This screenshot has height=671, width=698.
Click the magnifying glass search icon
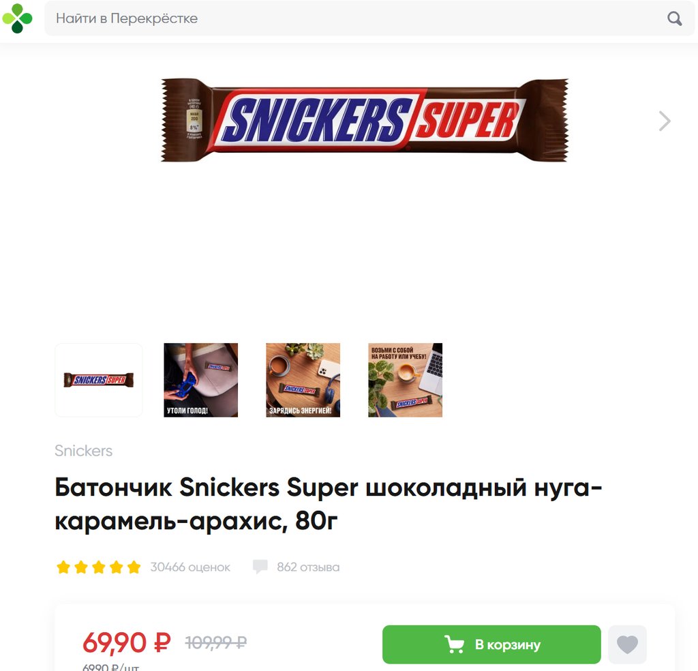click(x=674, y=18)
